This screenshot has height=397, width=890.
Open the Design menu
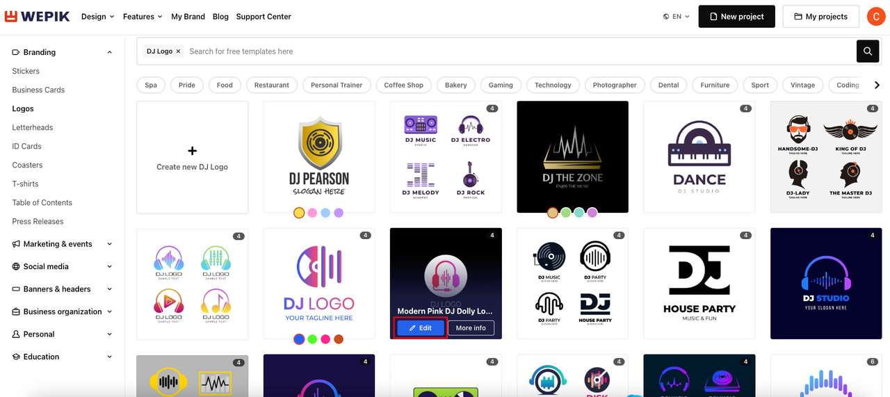[98, 17]
